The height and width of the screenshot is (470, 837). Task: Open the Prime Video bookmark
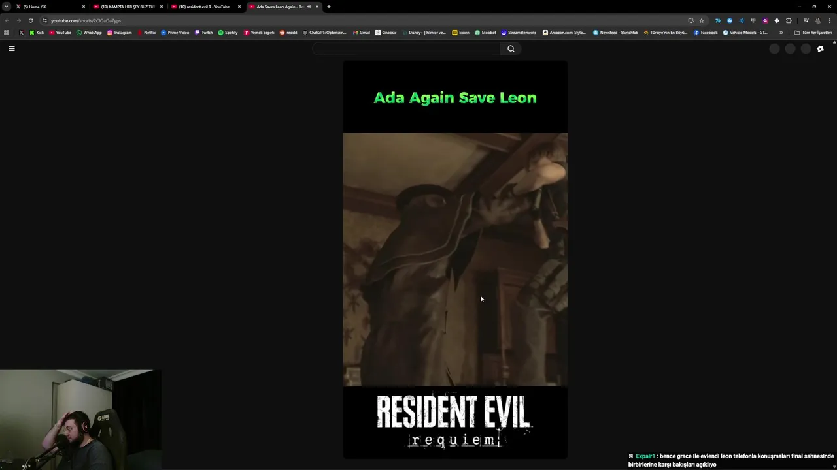coord(175,32)
